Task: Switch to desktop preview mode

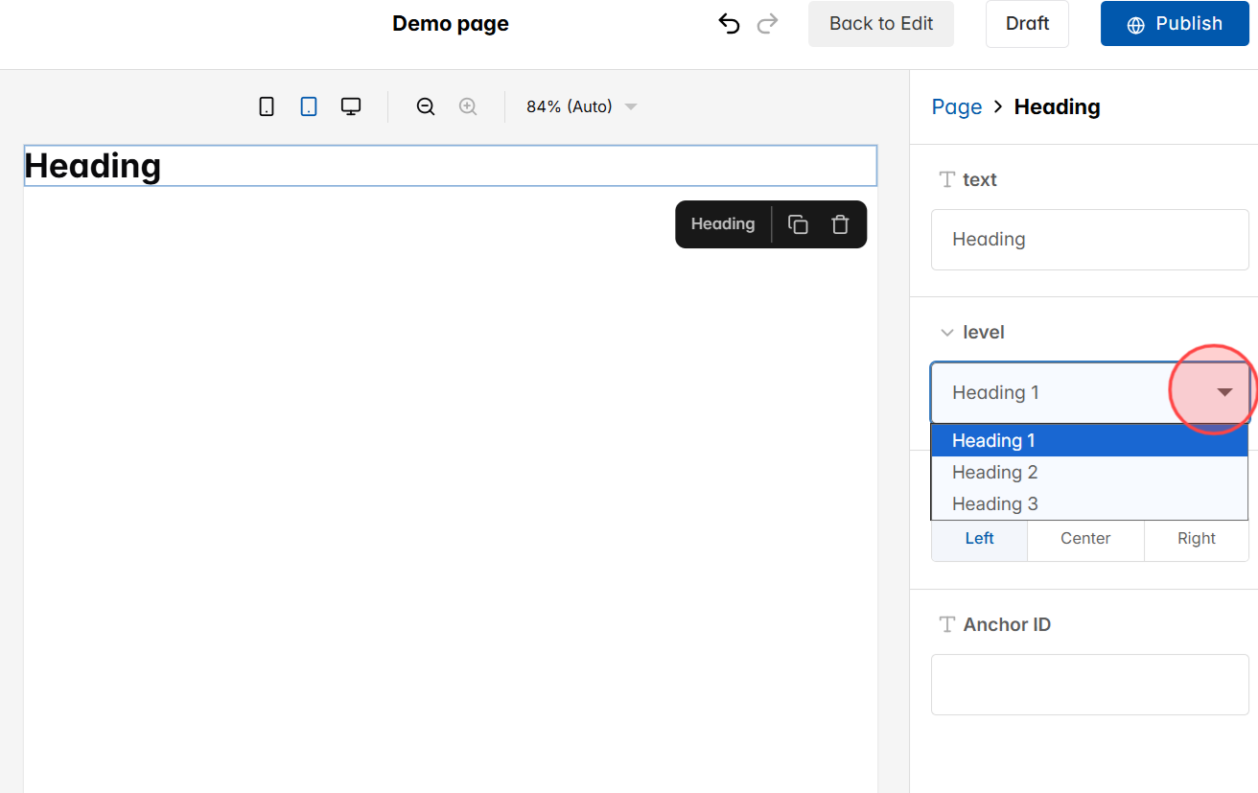Action: 351,105
